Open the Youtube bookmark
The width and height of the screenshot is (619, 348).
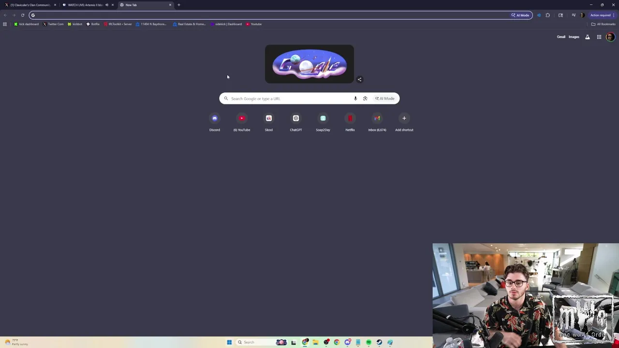click(x=254, y=24)
